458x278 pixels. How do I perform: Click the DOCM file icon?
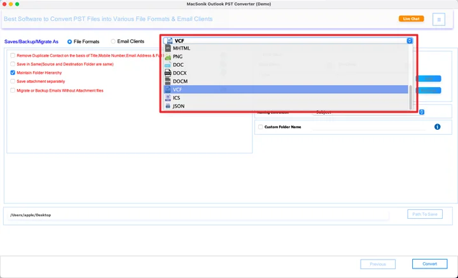168,81
